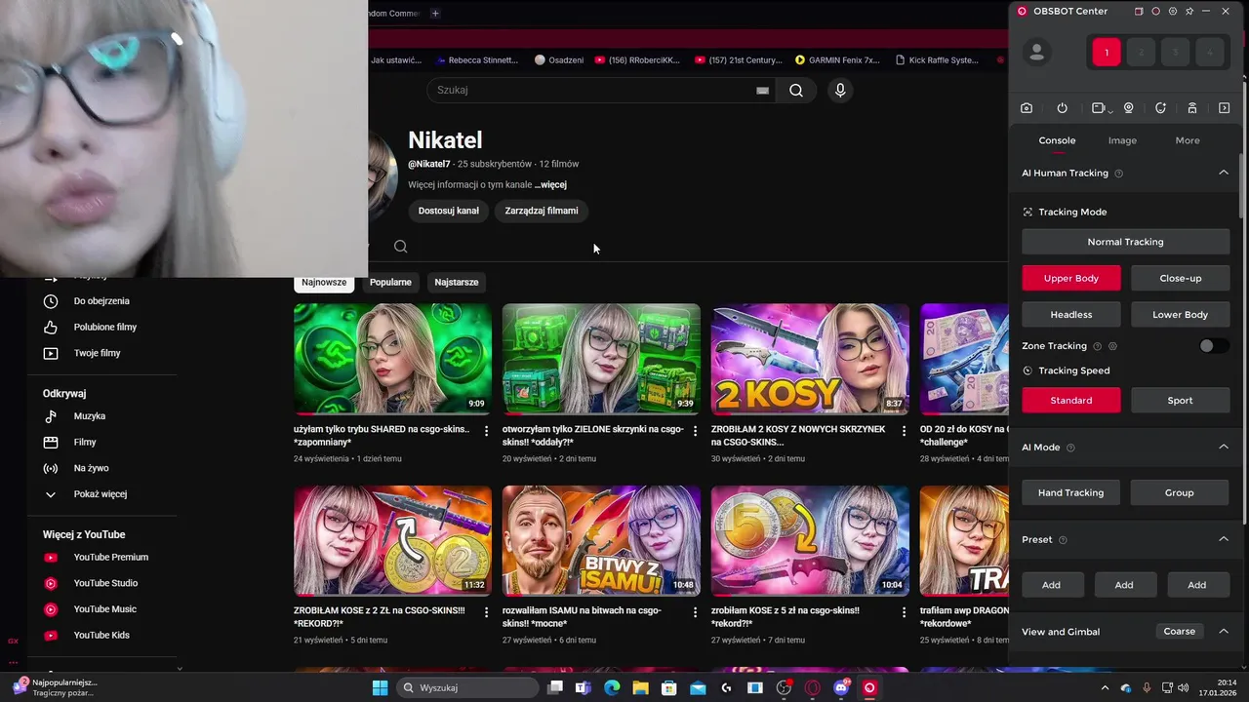Click the OBSBOT snapshot camera icon
This screenshot has height=702, width=1249.
pos(1027,108)
